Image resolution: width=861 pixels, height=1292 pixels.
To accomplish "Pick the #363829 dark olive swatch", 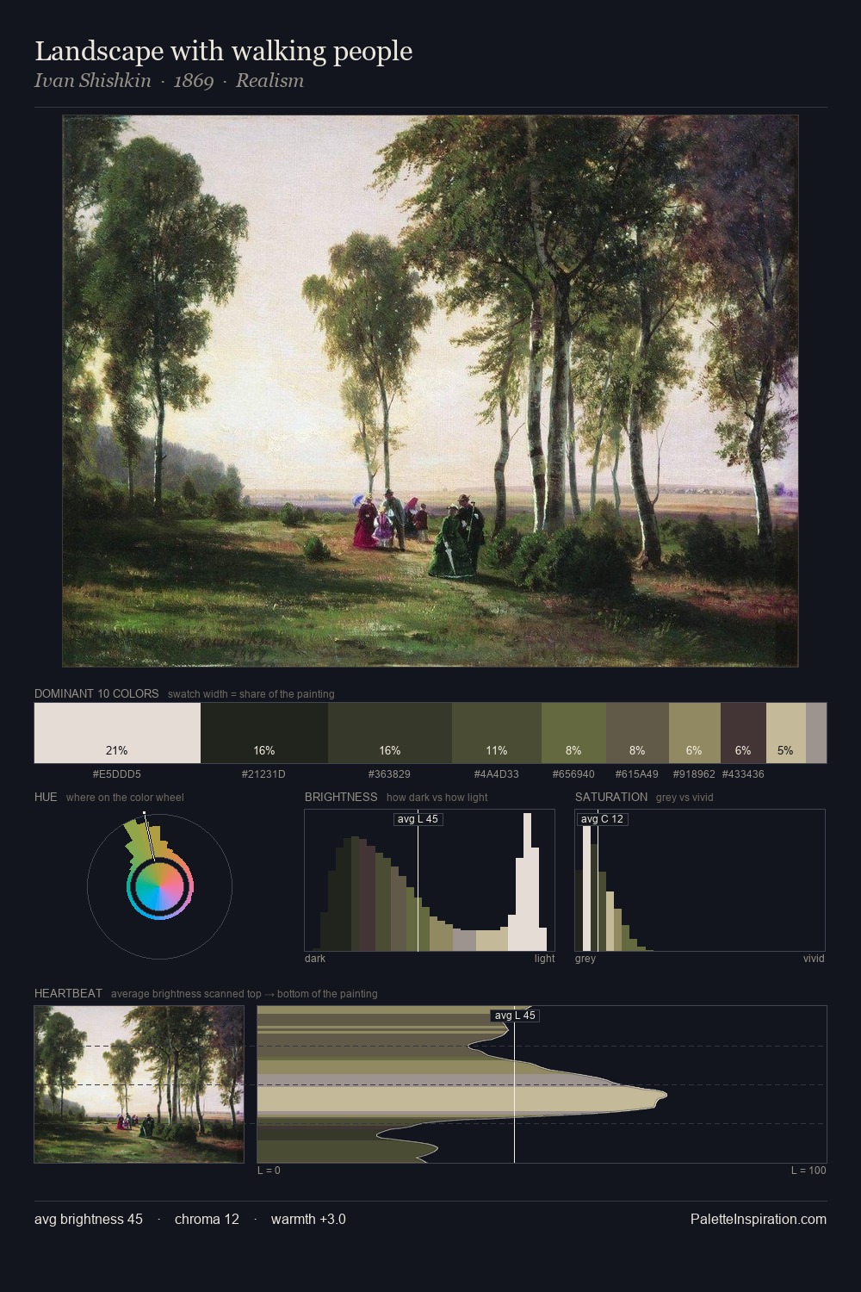I will [x=390, y=733].
